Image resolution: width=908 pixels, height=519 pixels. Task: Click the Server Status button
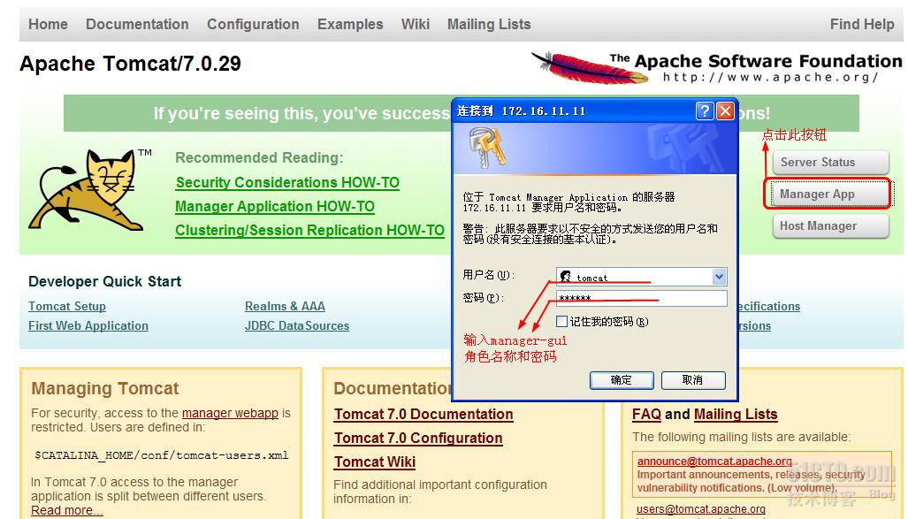(x=830, y=162)
